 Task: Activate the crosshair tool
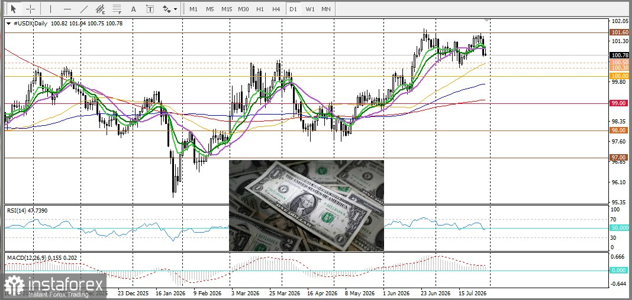point(31,9)
